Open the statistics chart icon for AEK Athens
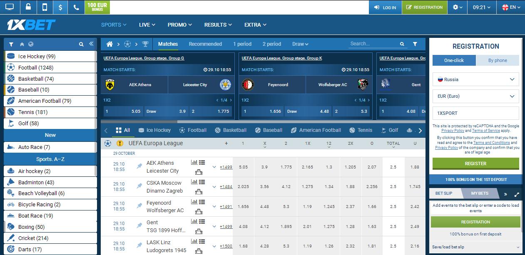The width and height of the screenshot is (525, 255). coord(194,163)
